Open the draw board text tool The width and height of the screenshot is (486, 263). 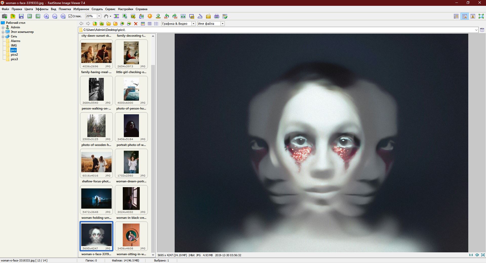pyautogui.click(x=141, y=16)
